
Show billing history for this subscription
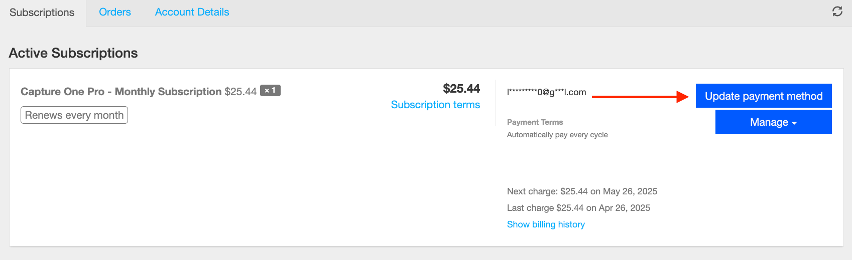pyautogui.click(x=546, y=224)
